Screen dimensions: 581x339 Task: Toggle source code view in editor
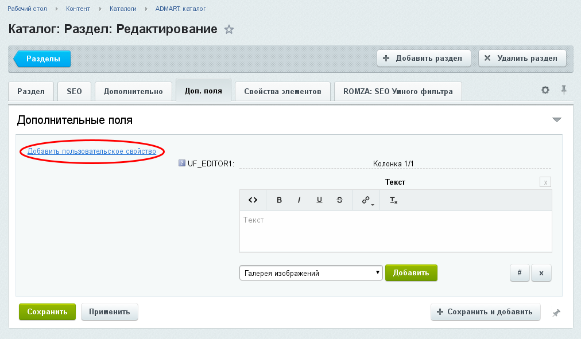[x=253, y=200]
